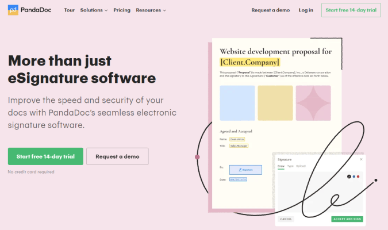Click the Title field showing Sales Manager
The width and height of the screenshot is (388, 230).
pyautogui.click(x=239, y=146)
